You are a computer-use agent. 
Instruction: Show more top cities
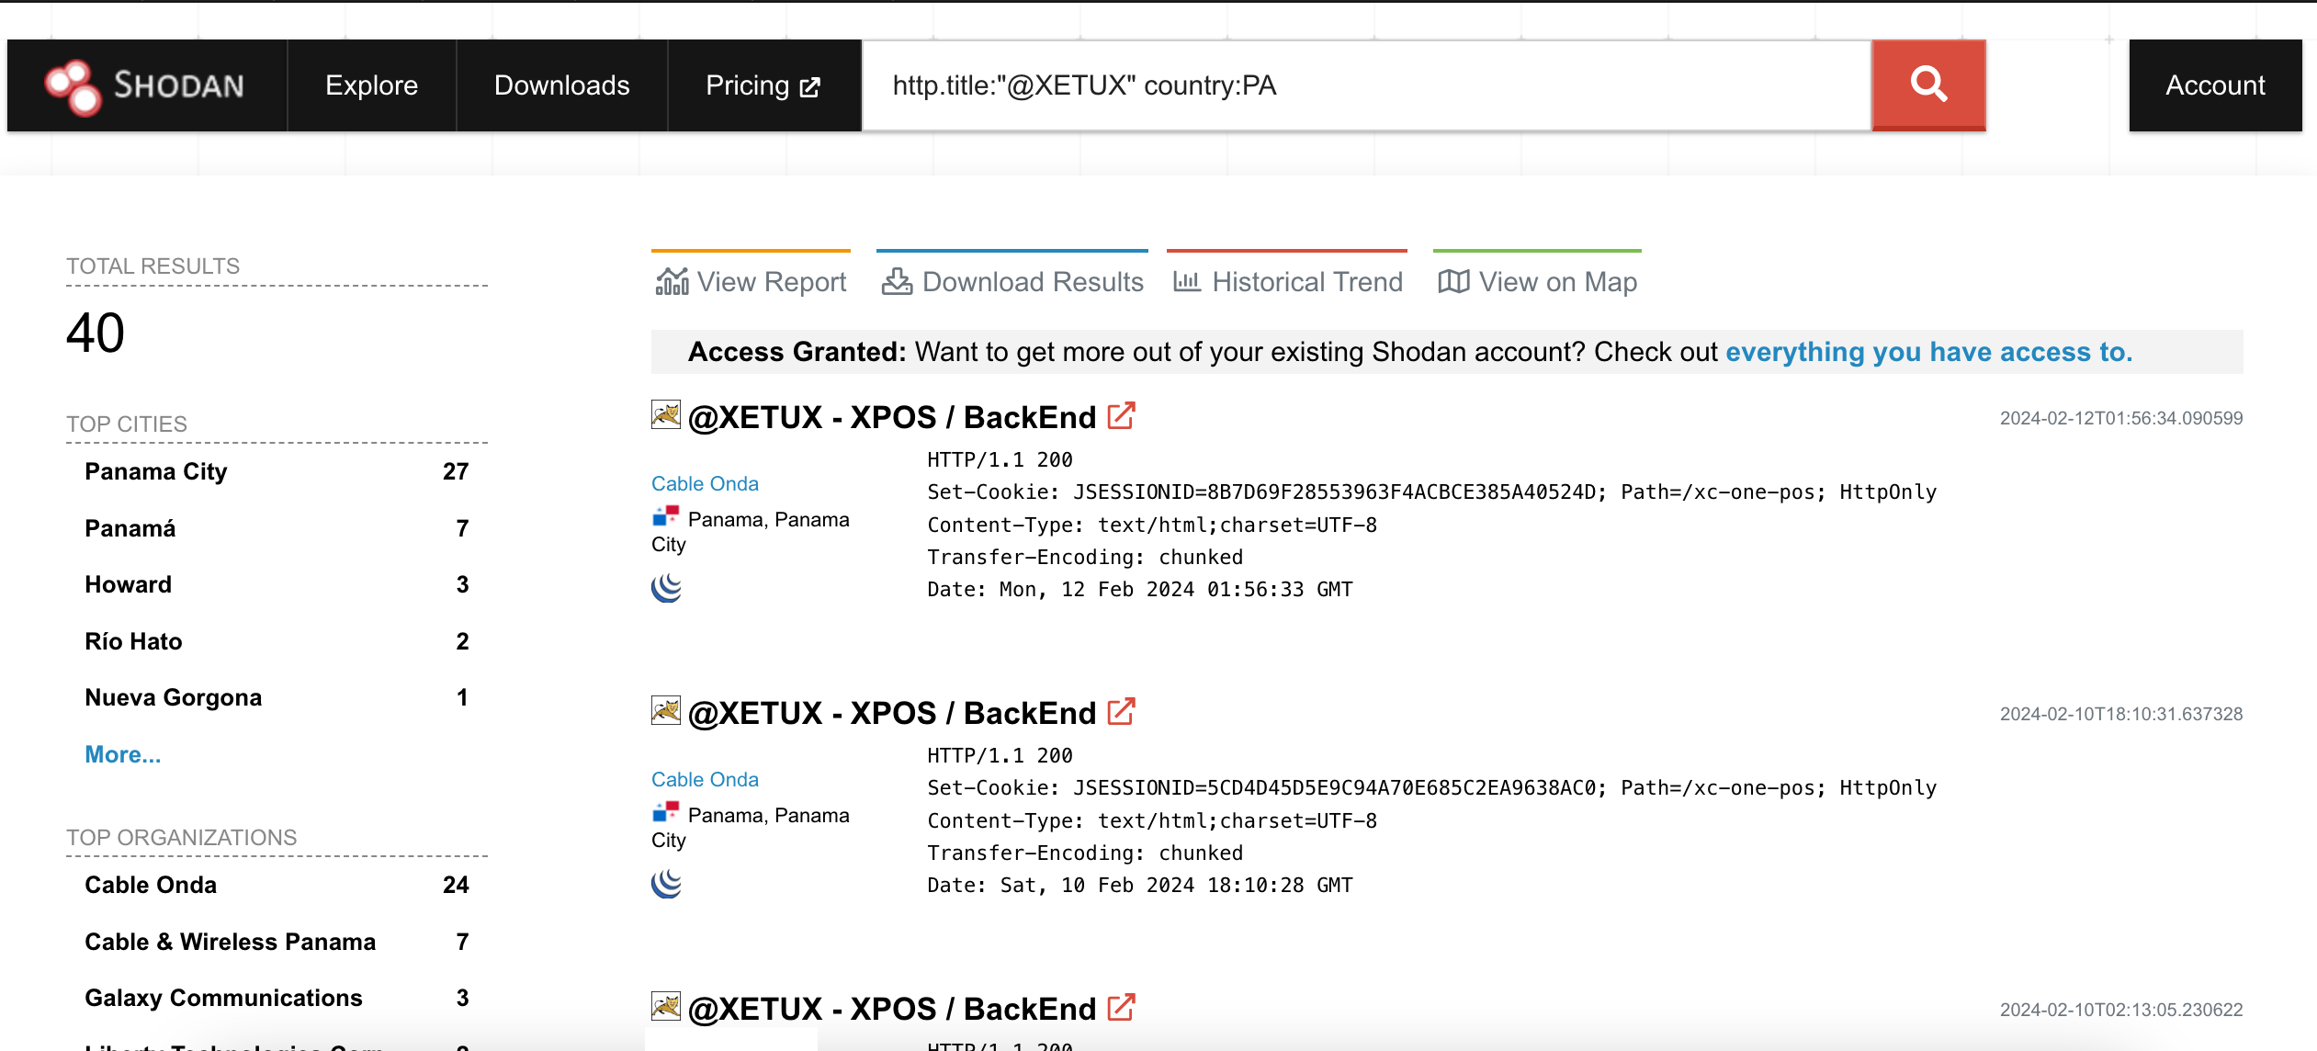[x=122, y=755]
